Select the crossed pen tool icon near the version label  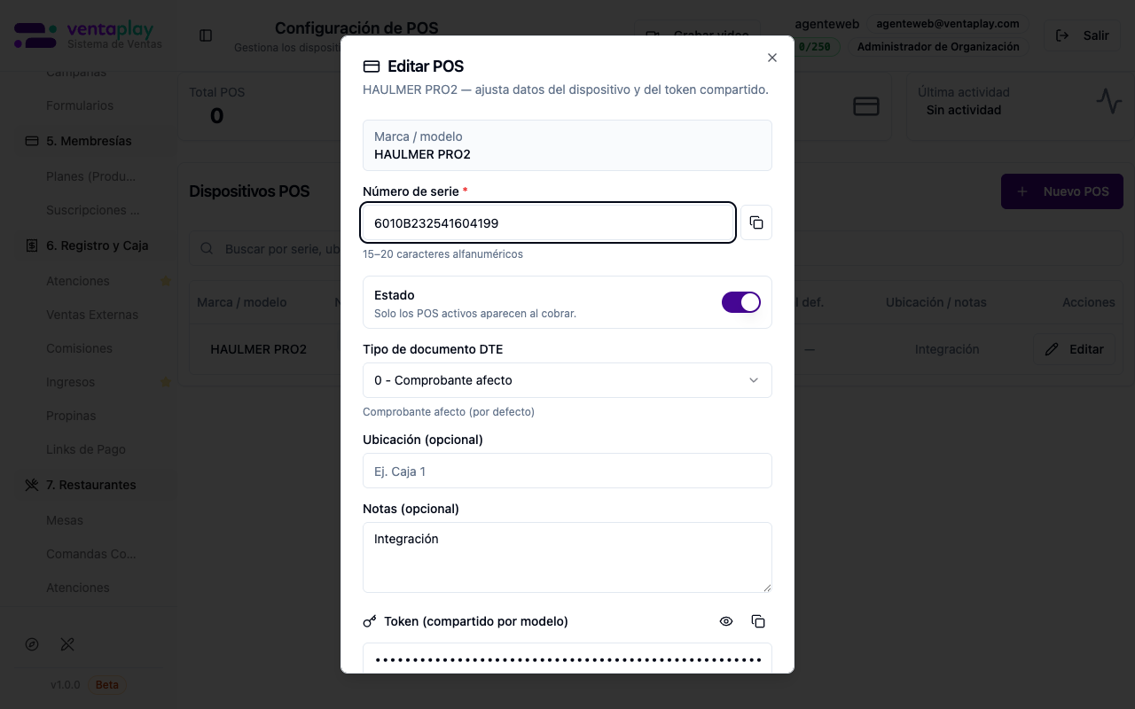pyautogui.click(x=67, y=644)
